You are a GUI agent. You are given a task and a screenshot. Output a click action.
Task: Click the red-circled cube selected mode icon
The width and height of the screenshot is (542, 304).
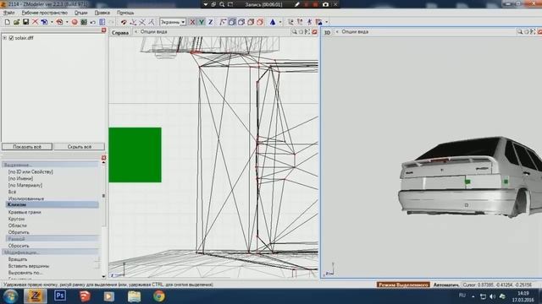point(260,22)
